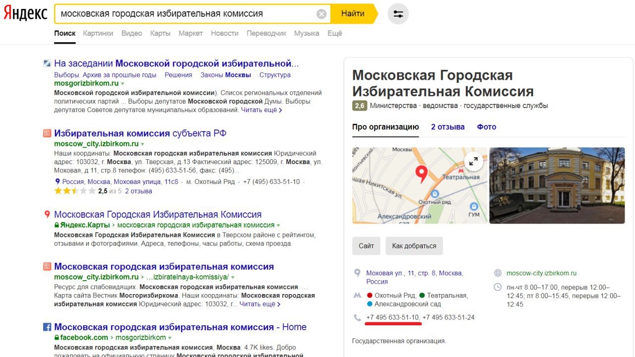Click phone number +7 495 633-51-24
The image size is (635, 357).
point(448,317)
